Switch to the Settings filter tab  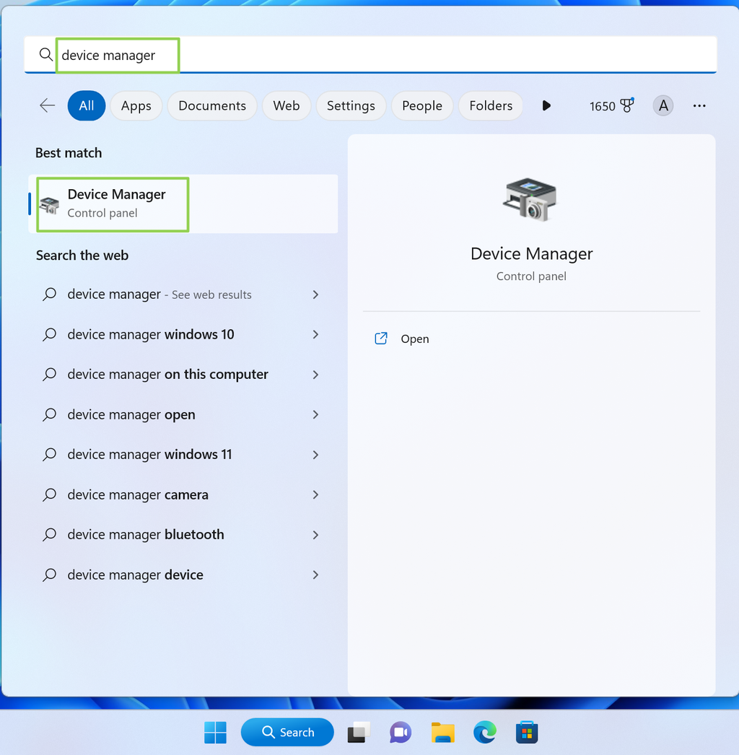click(351, 105)
